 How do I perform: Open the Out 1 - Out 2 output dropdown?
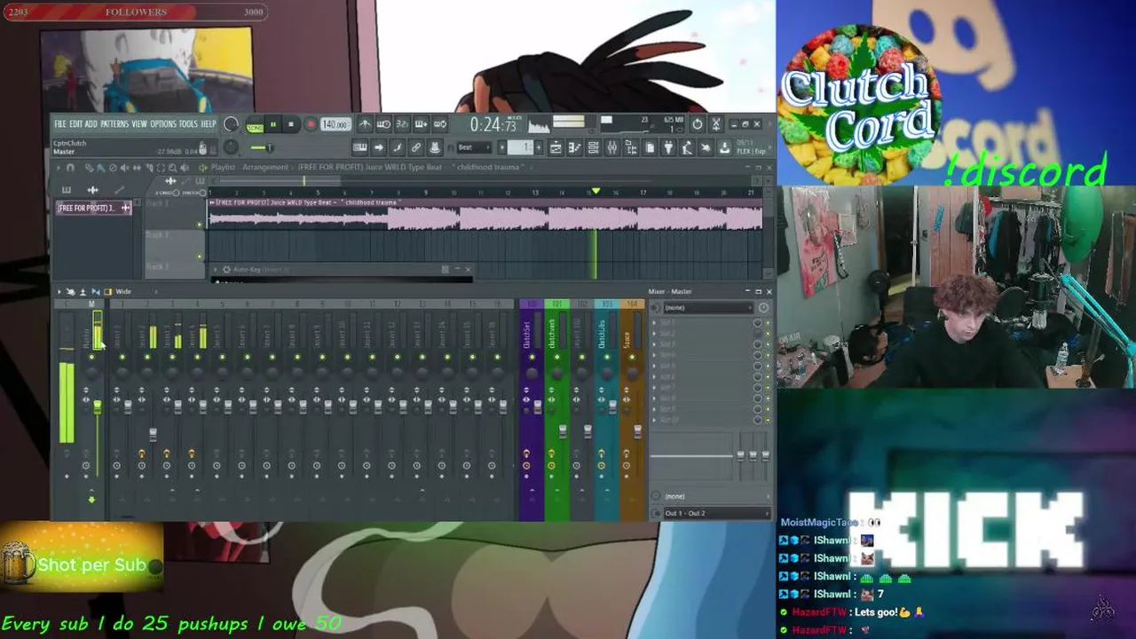[x=716, y=513]
